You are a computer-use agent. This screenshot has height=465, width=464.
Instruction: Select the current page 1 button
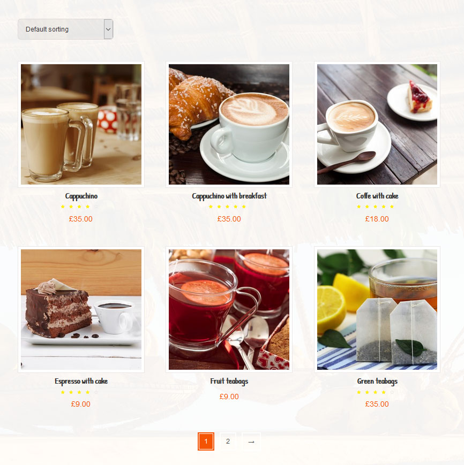pos(206,441)
